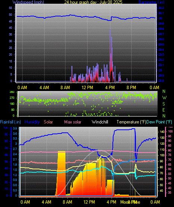Click the "4 PM" label under the rainfall graph
Image resolution: width=174 pixels, height=207 pixels.
(111, 202)
